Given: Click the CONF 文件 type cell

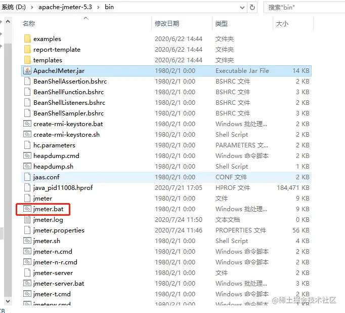Looking at the screenshot, I should click(231, 177).
